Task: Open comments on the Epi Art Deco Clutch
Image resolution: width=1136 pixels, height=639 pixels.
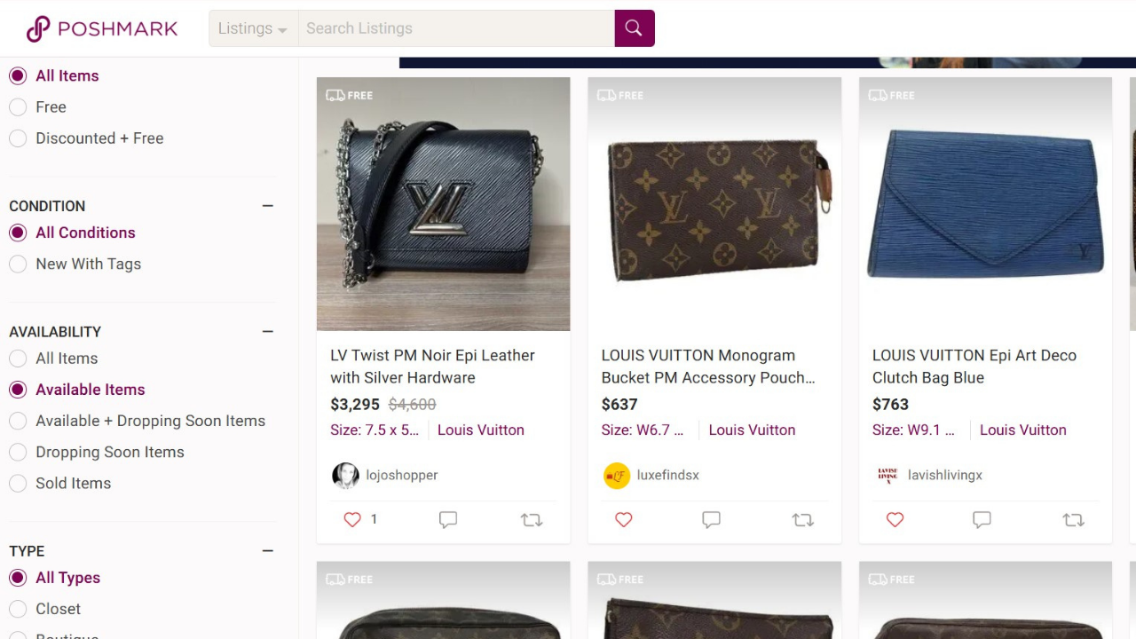Action: click(982, 520)
